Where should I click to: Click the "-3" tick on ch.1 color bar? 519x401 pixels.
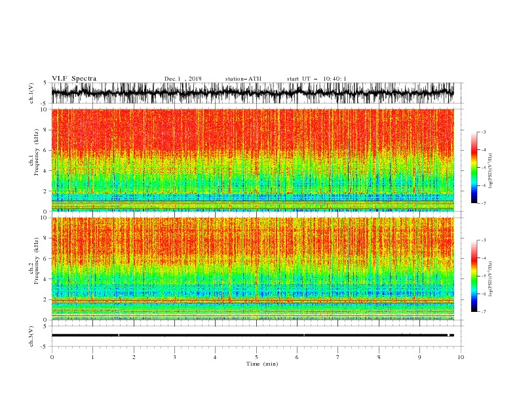pos(484,132)
